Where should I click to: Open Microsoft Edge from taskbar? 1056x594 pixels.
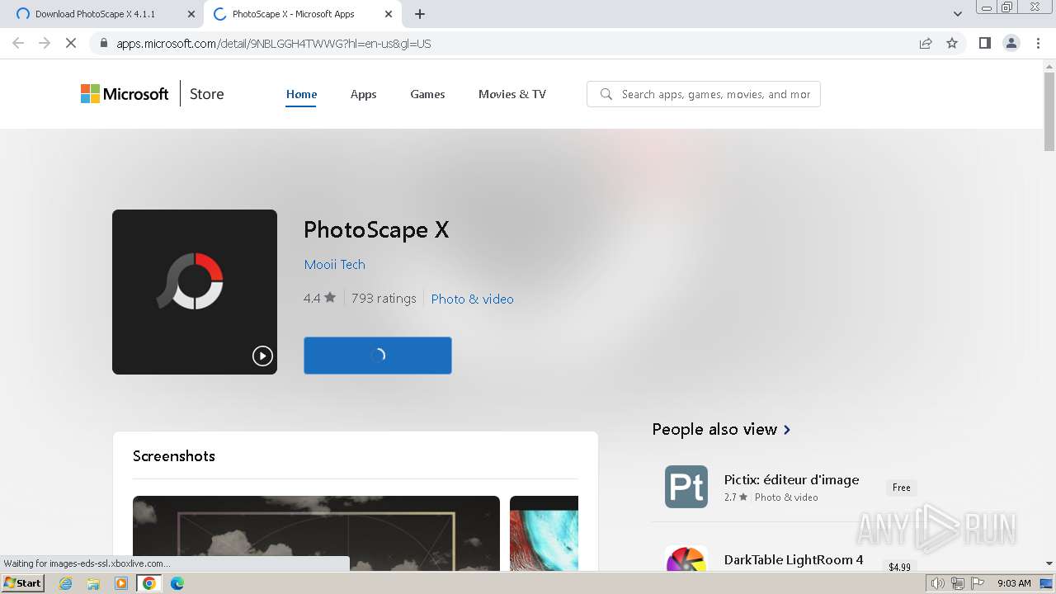[177, 583]
